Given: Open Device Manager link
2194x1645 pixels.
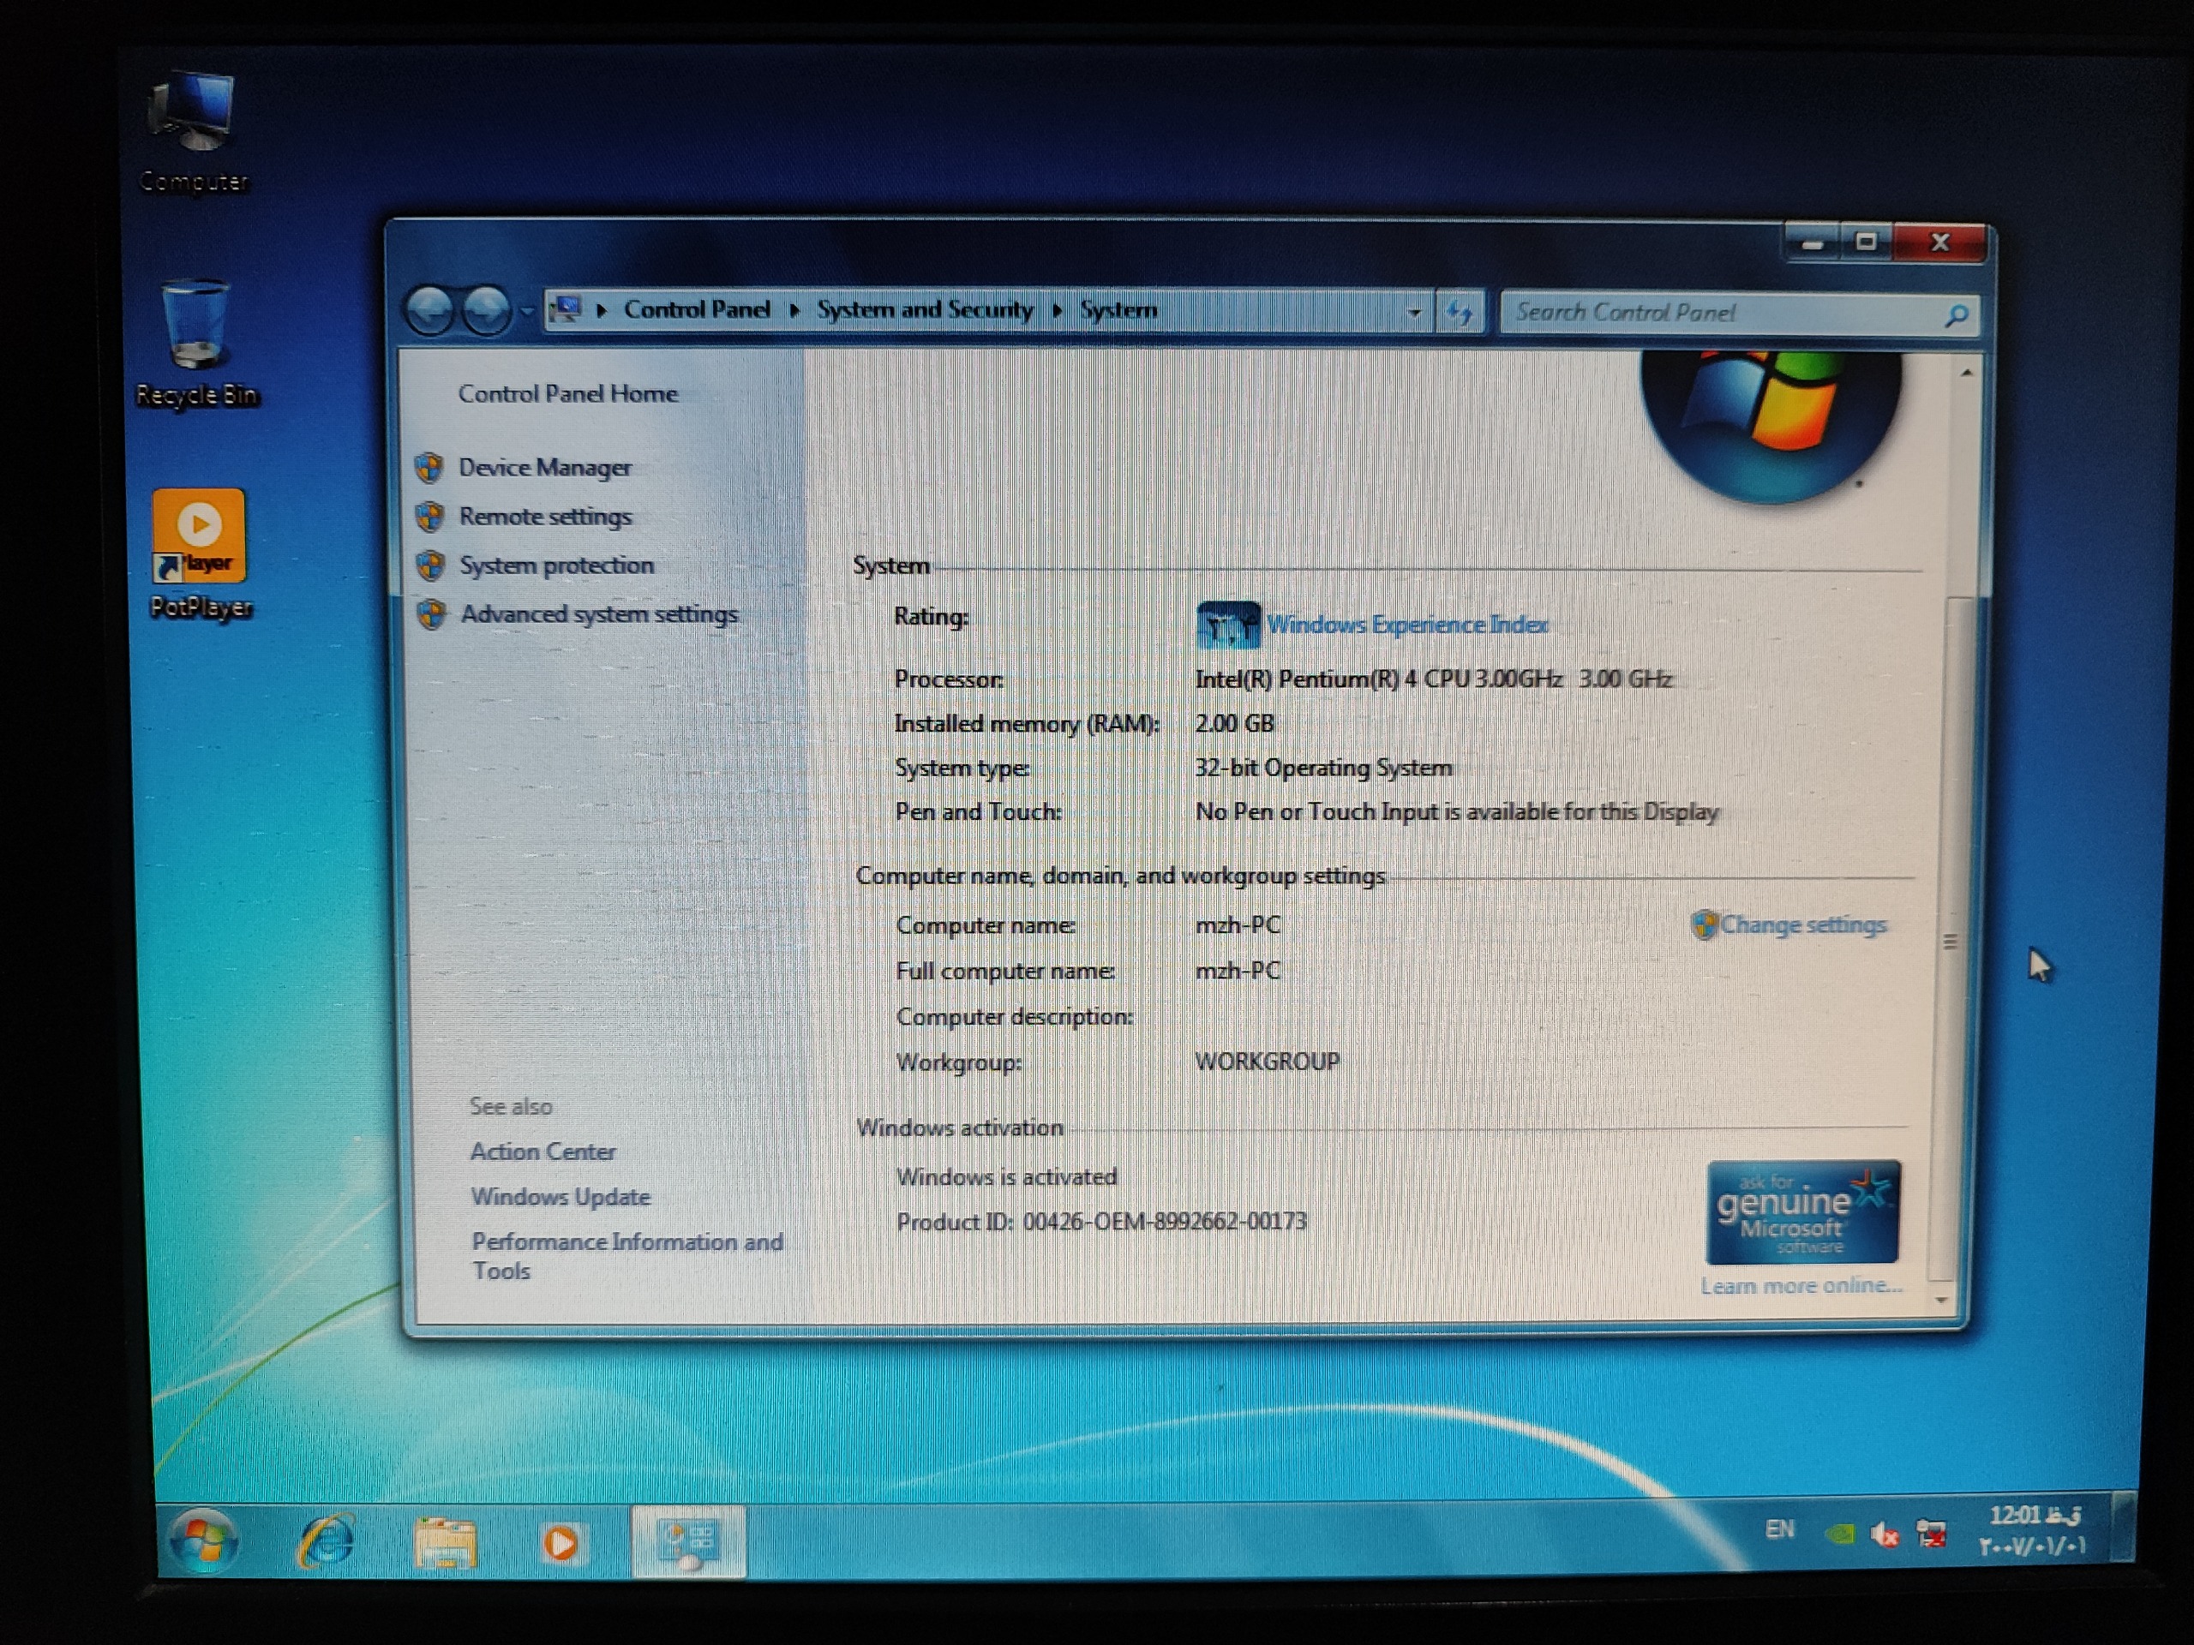Looking at the screenshot, I should click(546, 467).
